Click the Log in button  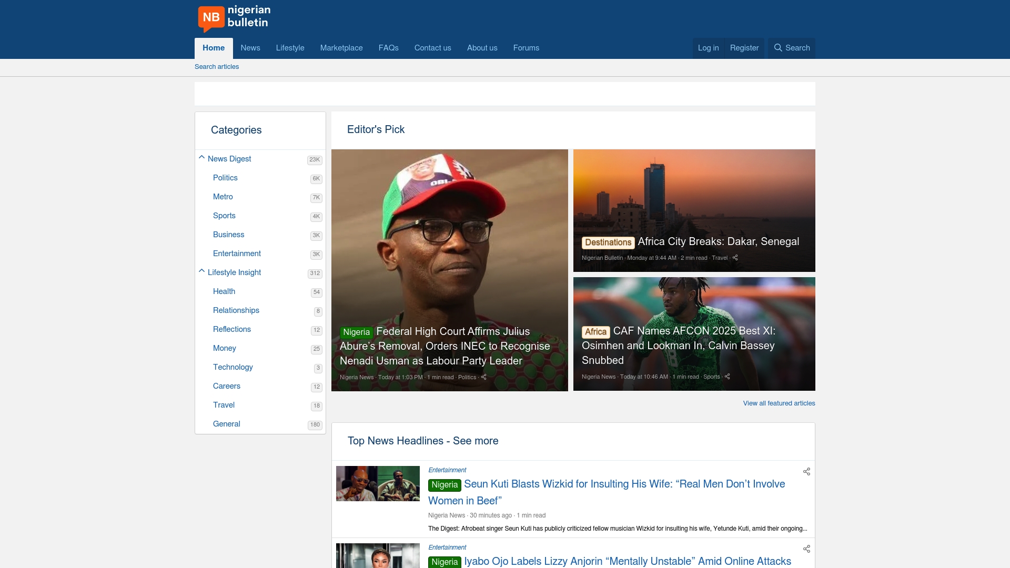(708, 48)
